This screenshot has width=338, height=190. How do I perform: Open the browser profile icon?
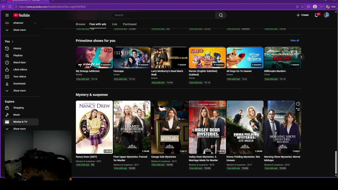315,7
